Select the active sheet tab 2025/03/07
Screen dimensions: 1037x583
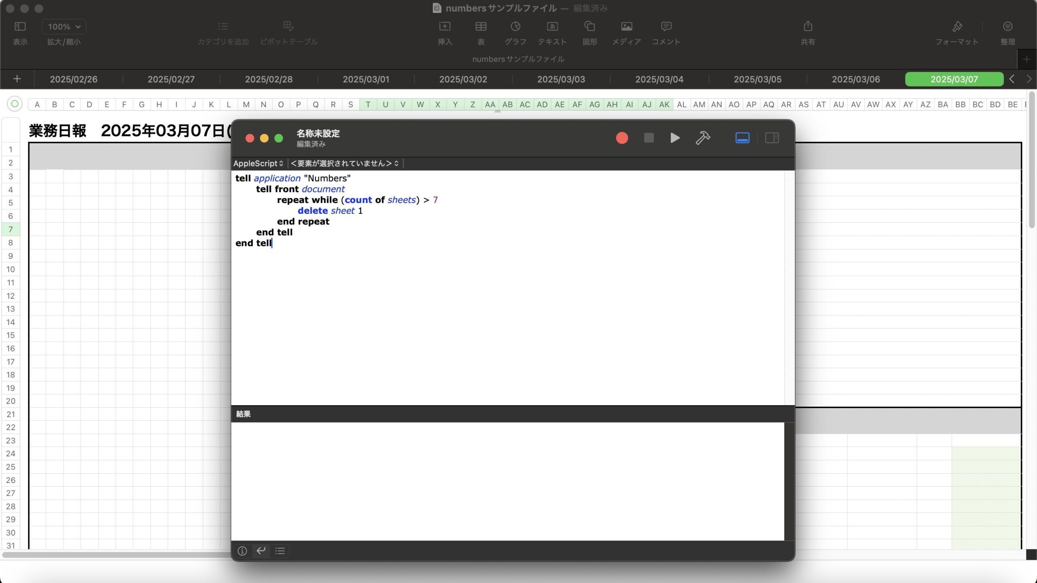click(x=954, y=79)
